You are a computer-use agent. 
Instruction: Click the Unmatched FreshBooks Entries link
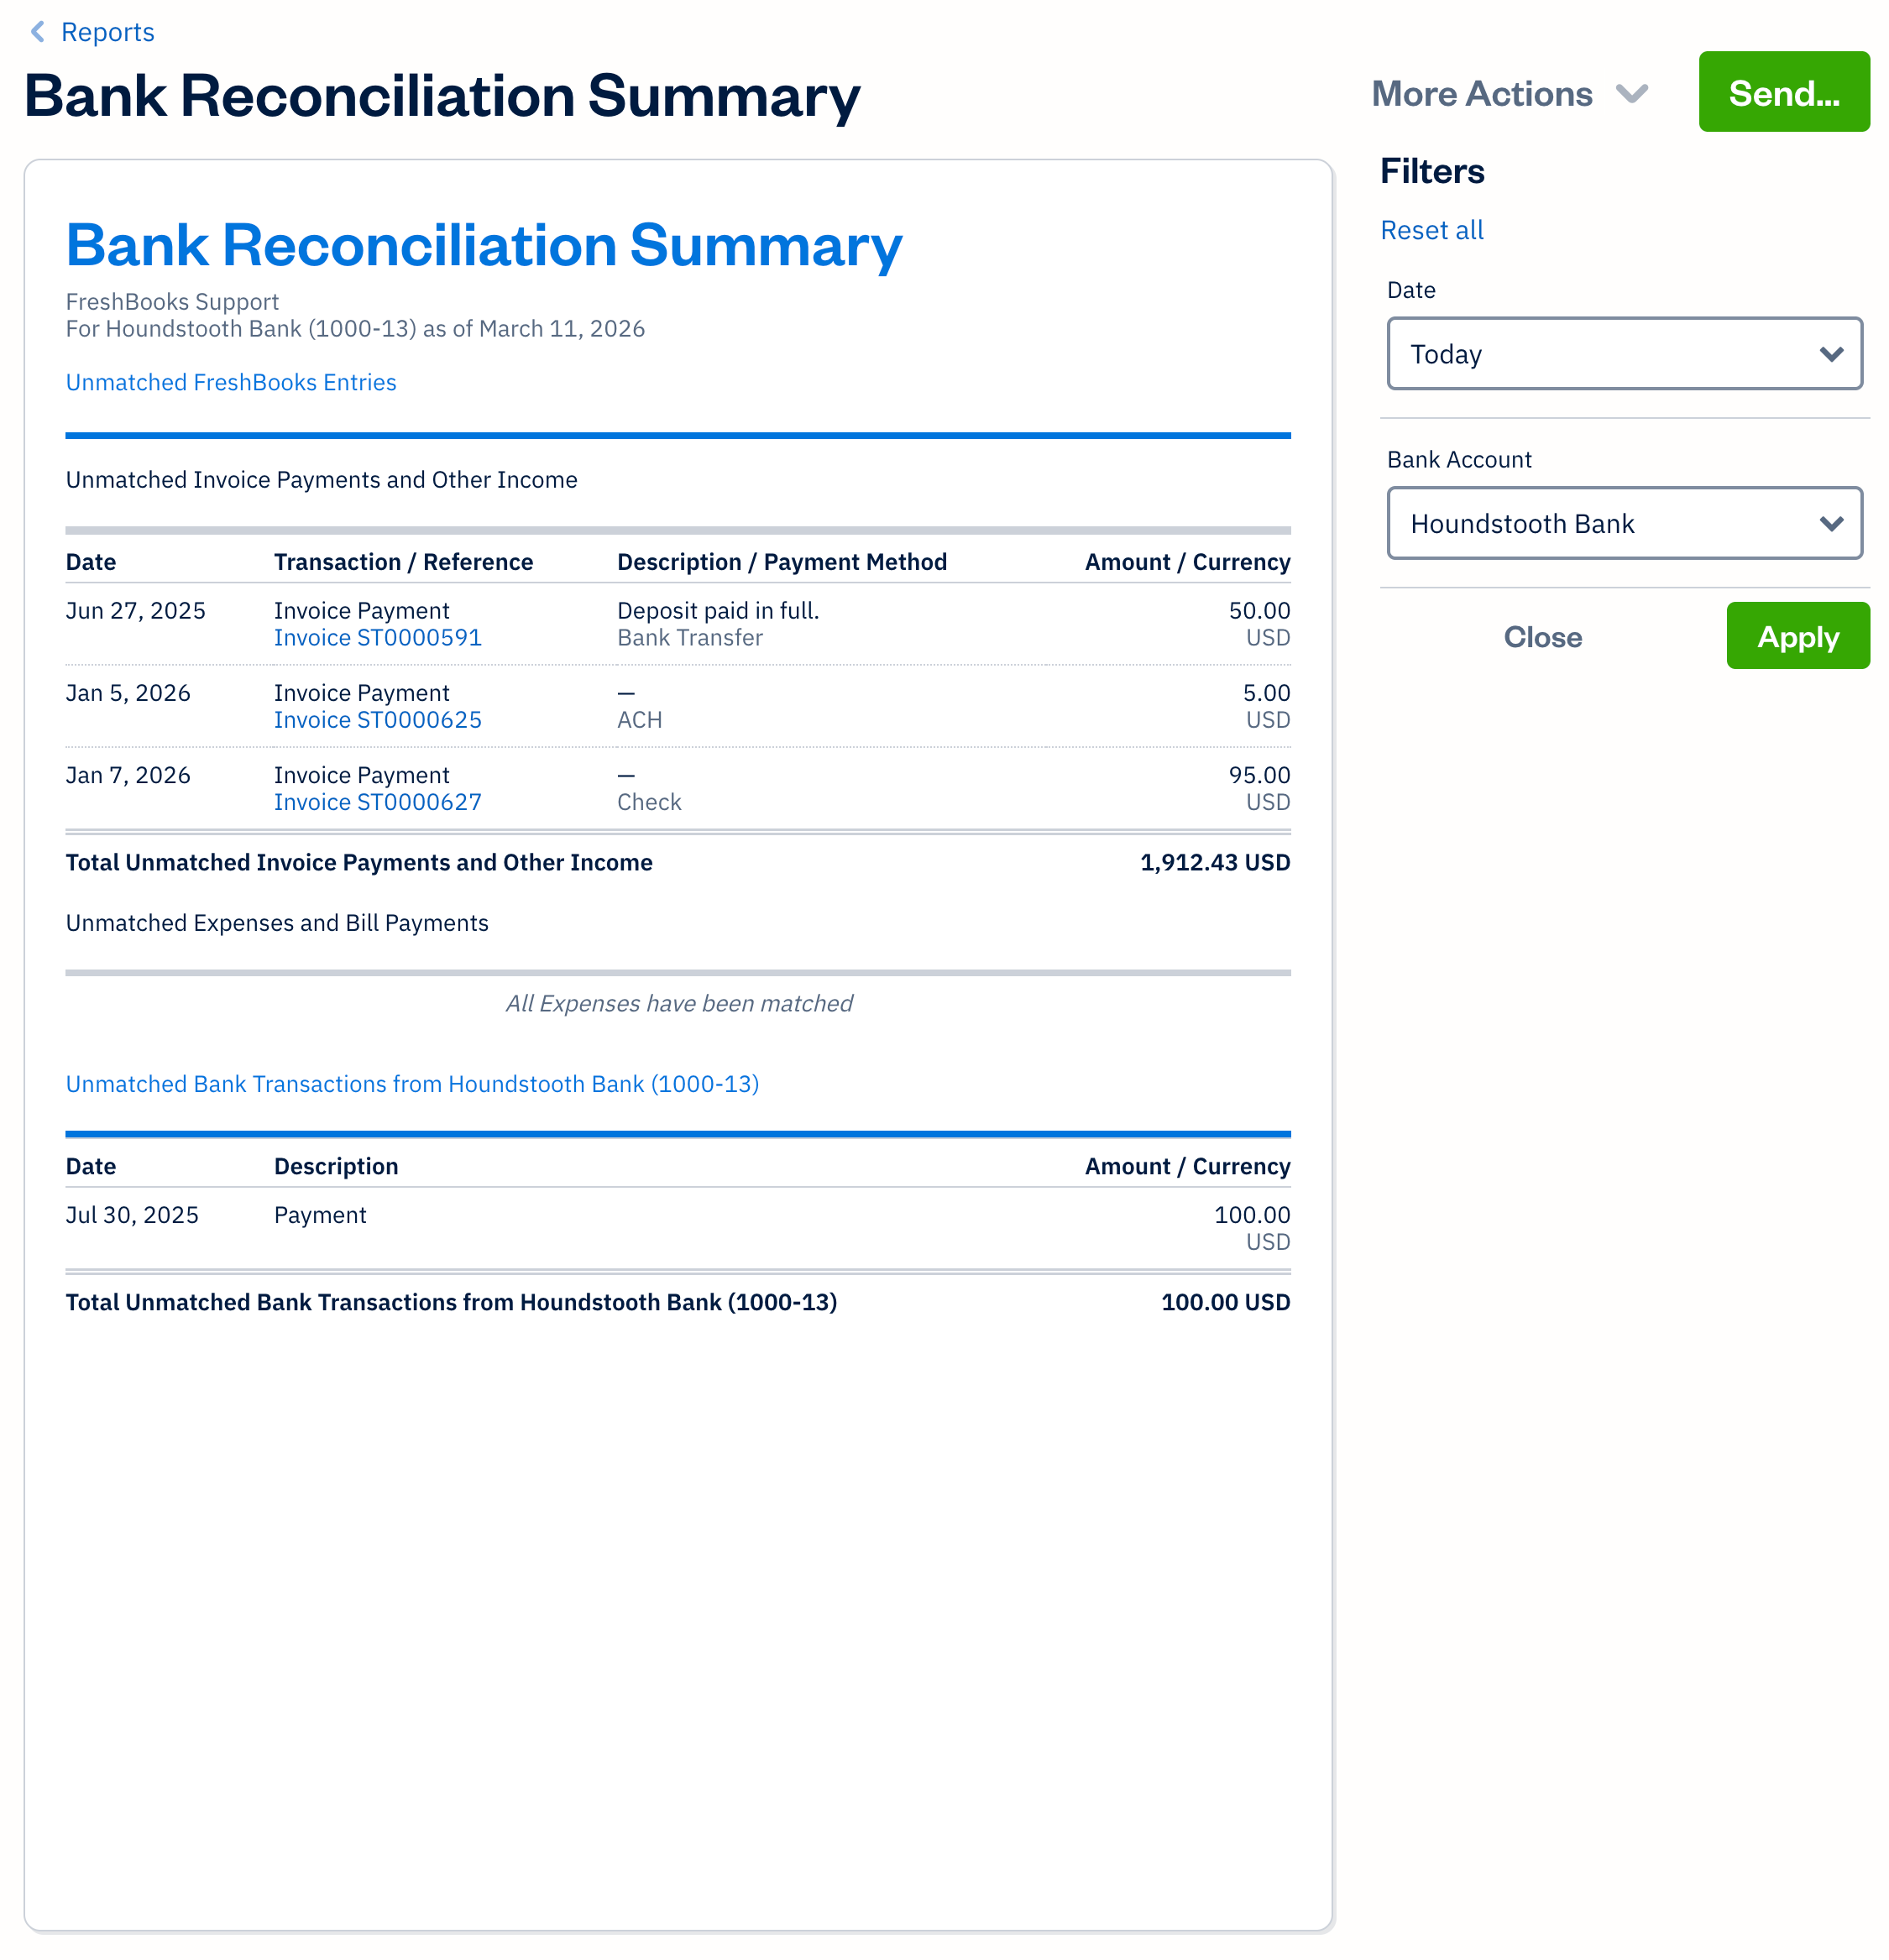231,382
